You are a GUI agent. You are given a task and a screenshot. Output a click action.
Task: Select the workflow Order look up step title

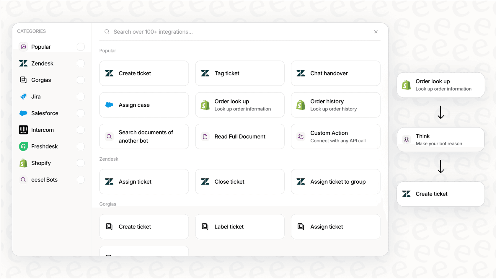tap(433, 81)
